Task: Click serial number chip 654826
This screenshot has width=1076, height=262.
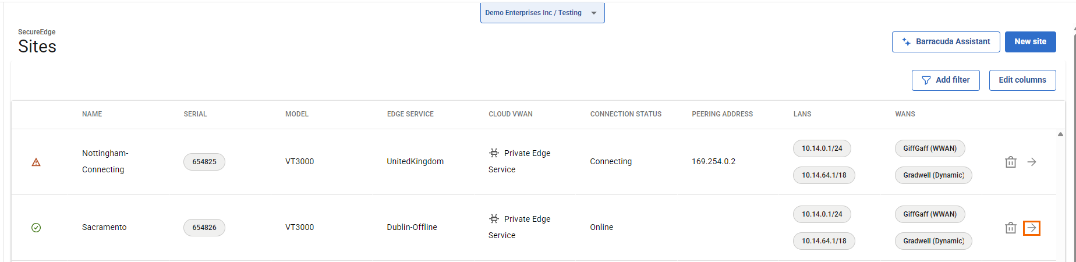Action: coord(204,228)
